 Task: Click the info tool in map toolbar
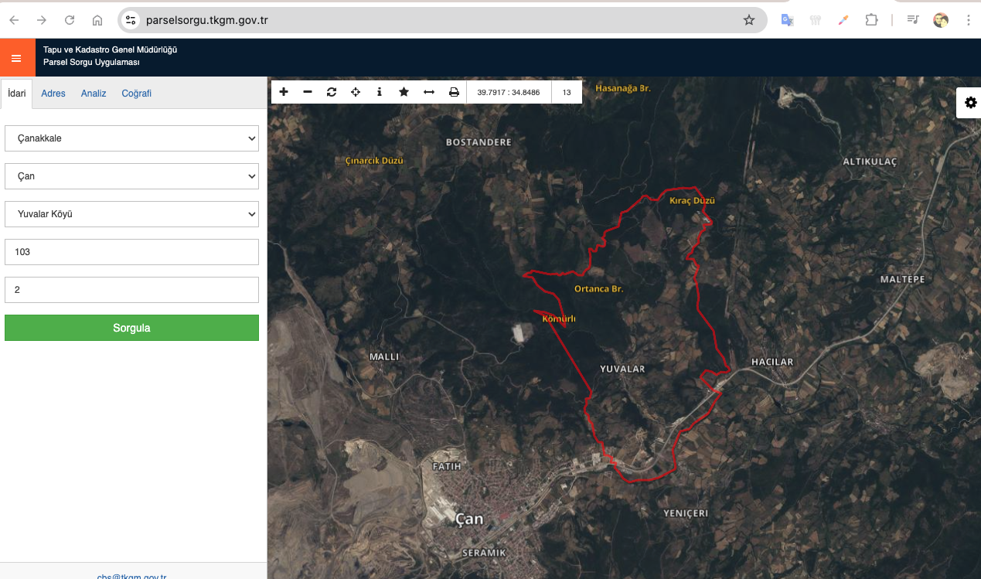380,92
